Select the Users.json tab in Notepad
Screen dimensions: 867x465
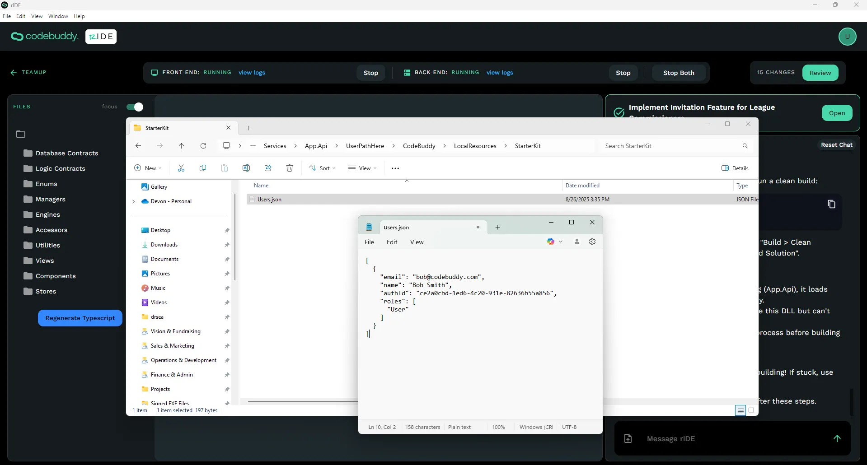pos(432,227)
